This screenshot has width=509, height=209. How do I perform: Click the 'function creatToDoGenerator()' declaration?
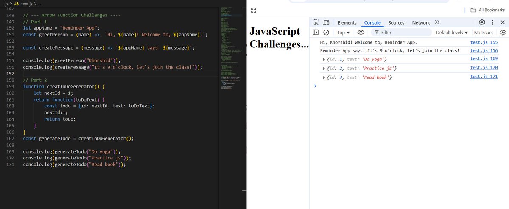[x=64, y=86]
